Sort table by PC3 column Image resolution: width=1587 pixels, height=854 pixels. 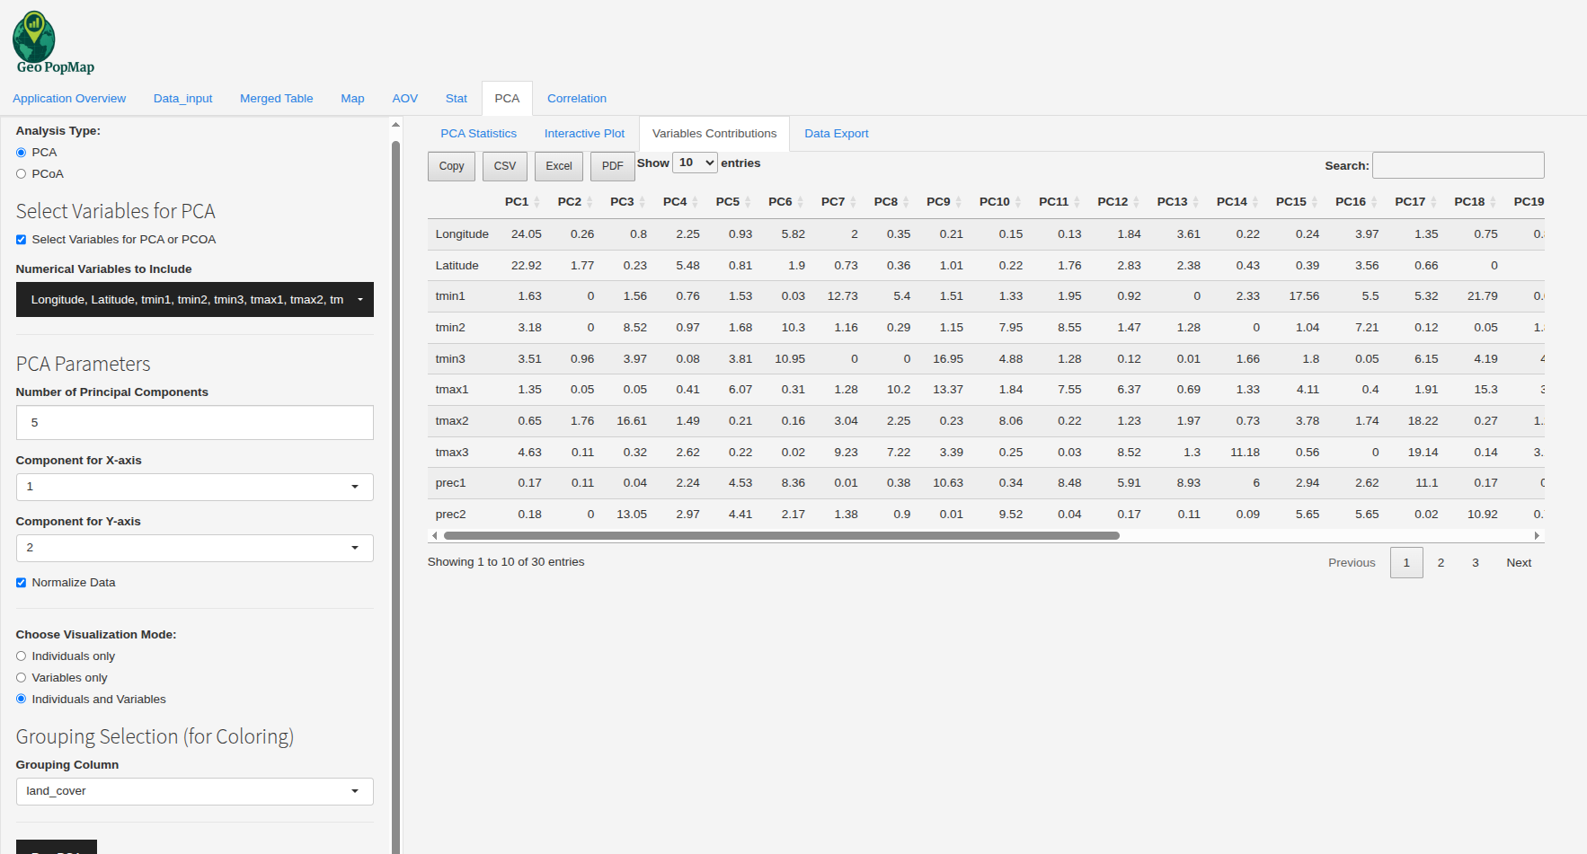627,202
